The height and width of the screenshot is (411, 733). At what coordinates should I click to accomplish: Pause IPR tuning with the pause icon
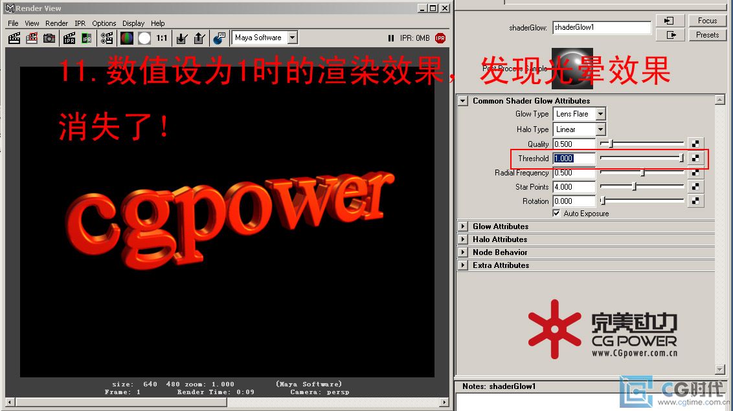click(x=391, y=38)
